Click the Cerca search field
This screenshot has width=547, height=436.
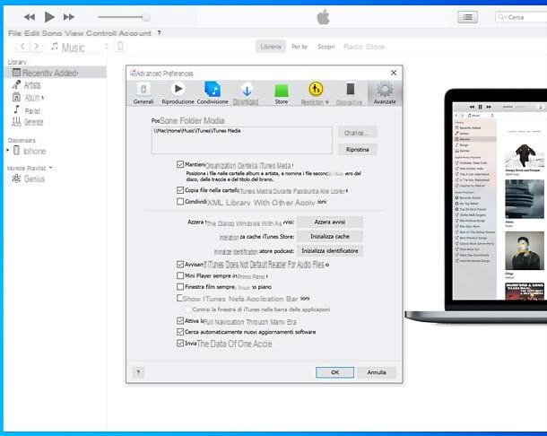click(x=521, y=17)
